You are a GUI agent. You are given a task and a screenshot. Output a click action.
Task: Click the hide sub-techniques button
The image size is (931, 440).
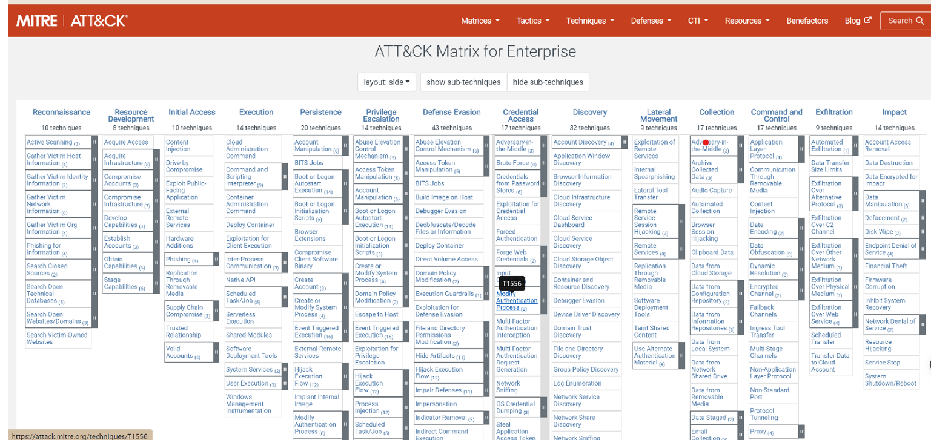point(548,82)
